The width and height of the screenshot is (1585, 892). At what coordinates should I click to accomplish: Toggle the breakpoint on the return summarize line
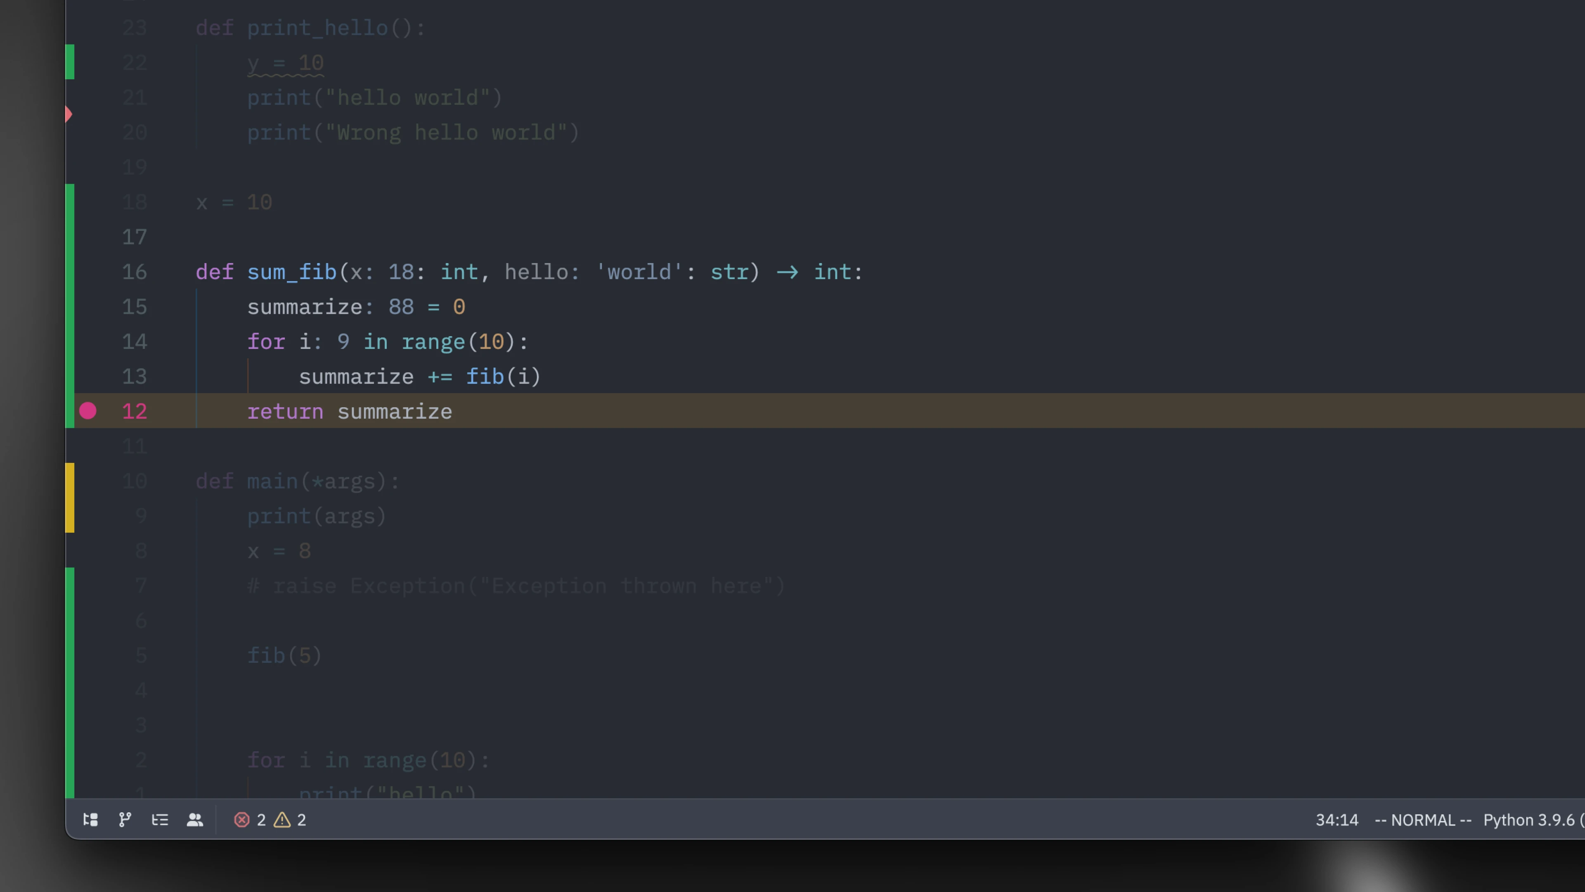point(88,411)
